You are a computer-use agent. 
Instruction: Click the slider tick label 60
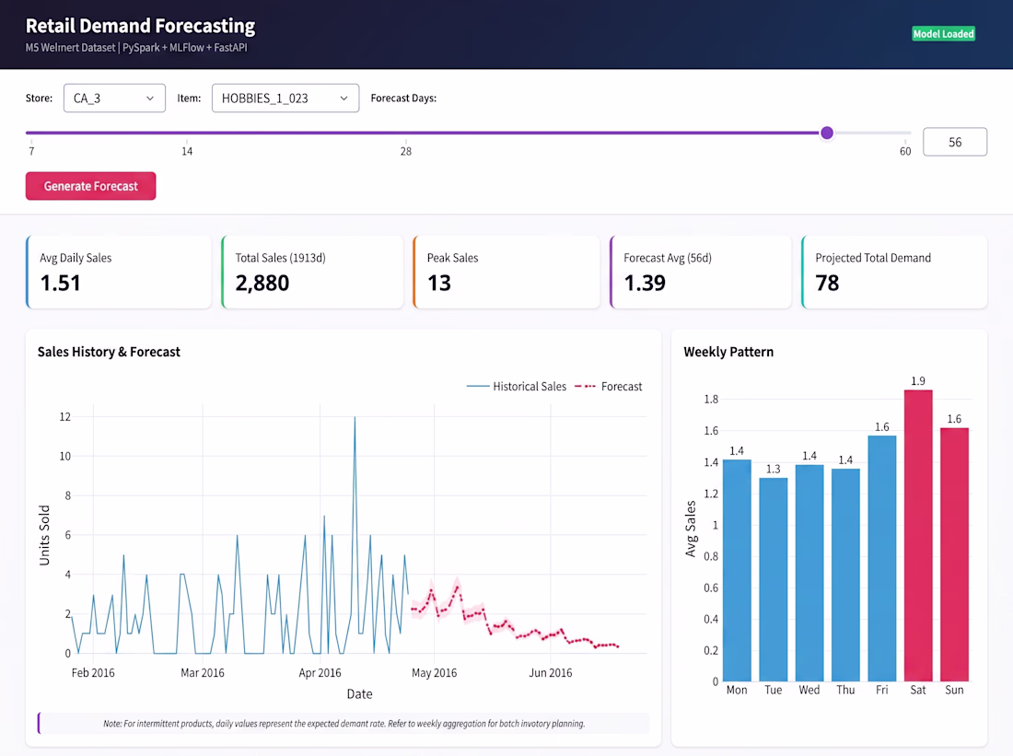[x=905, y=151]
